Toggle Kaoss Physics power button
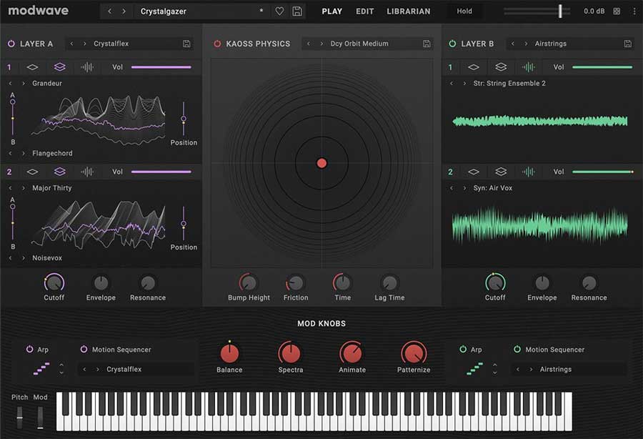This screenshot has width=643, height=439. (x=217, y=44)
